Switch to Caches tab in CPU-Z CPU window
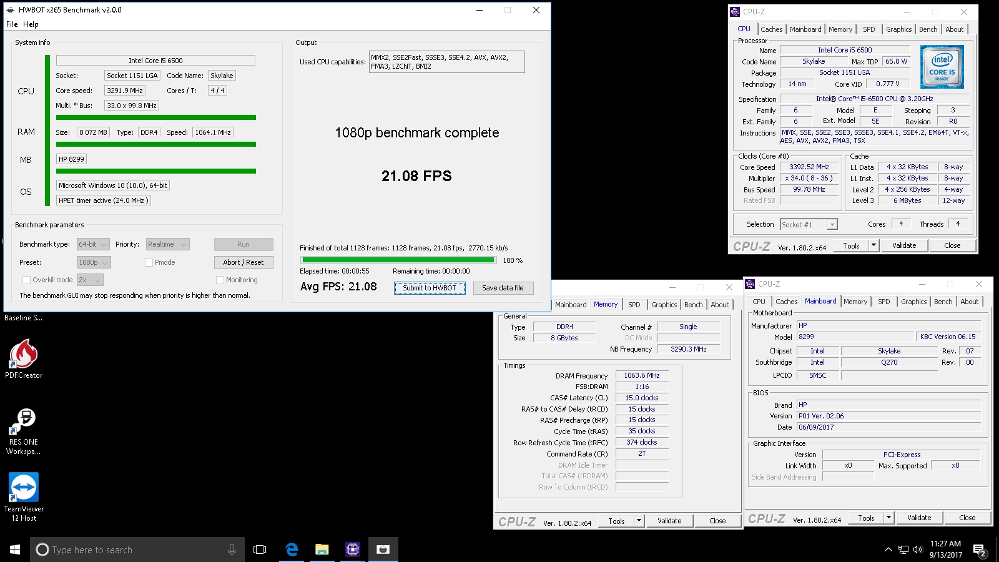The width and height of the screenshot is (999, 562). pos(771,29)
